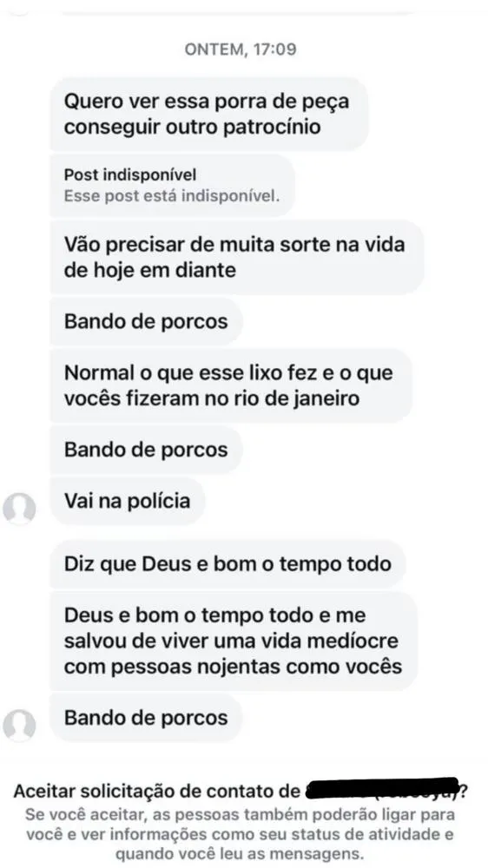Viewport: 488px width, 868px height.
Task: Select message 'Normal o que esse lixo fez'
Action: click(x=231, y=385)
